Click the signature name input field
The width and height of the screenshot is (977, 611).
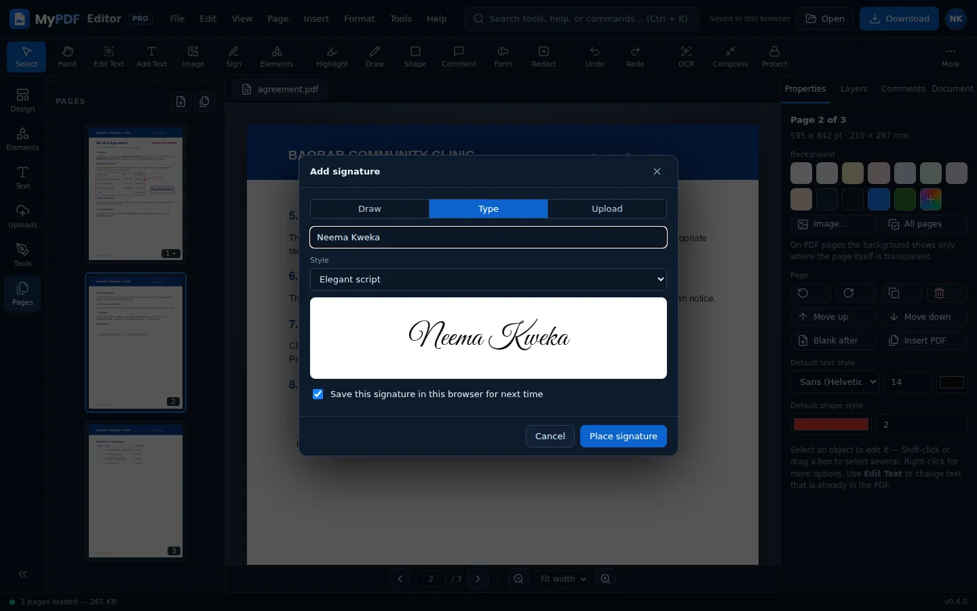coord(488,238)
